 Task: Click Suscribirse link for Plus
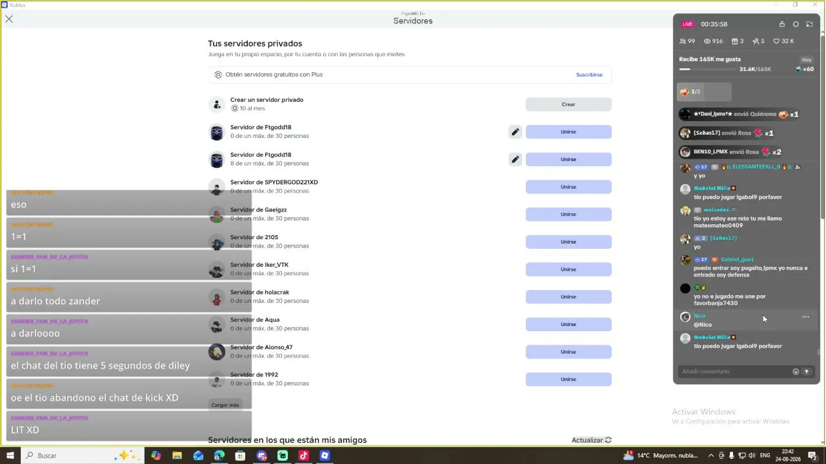coord(589,75)
